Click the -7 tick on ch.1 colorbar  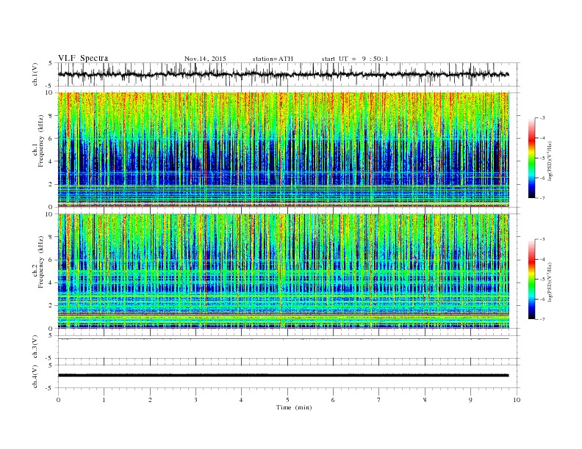click(542, 198)
